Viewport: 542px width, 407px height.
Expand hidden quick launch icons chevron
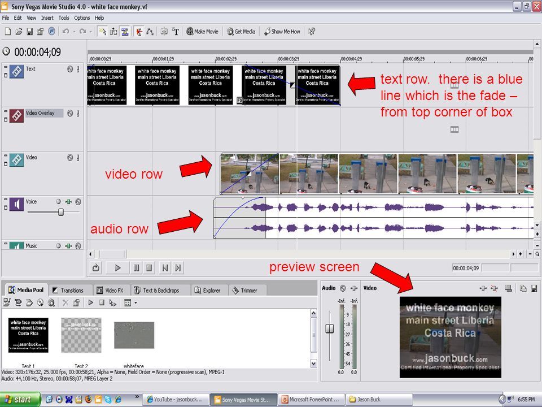[x=137, y=396]
